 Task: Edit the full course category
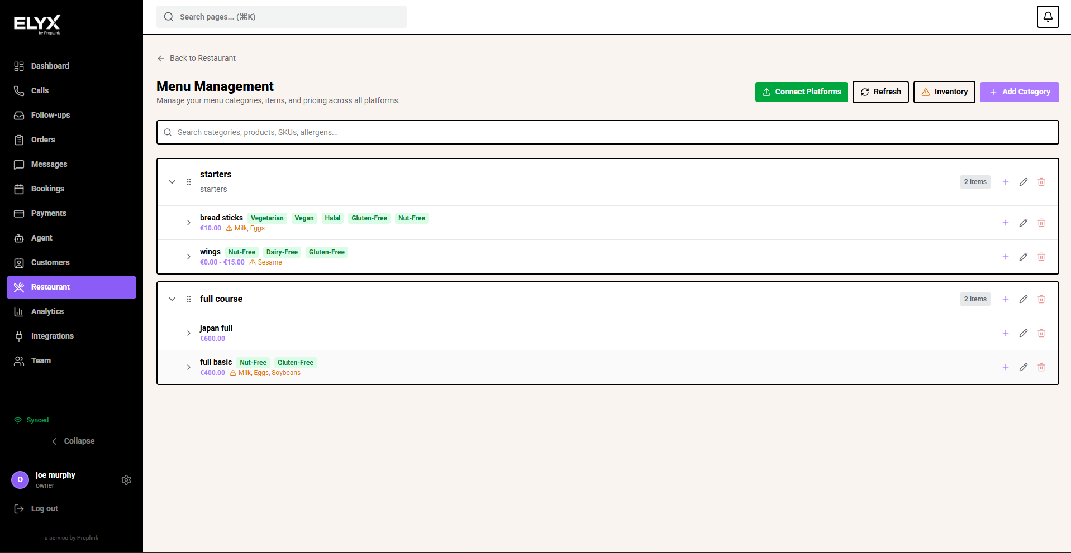tap(1023, 299)
